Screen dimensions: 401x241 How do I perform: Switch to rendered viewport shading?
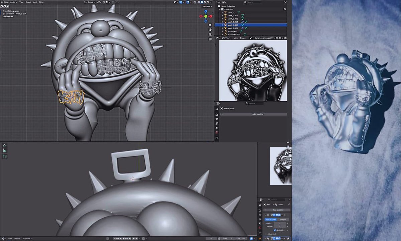pyautogui.click(x=208, y=2)
